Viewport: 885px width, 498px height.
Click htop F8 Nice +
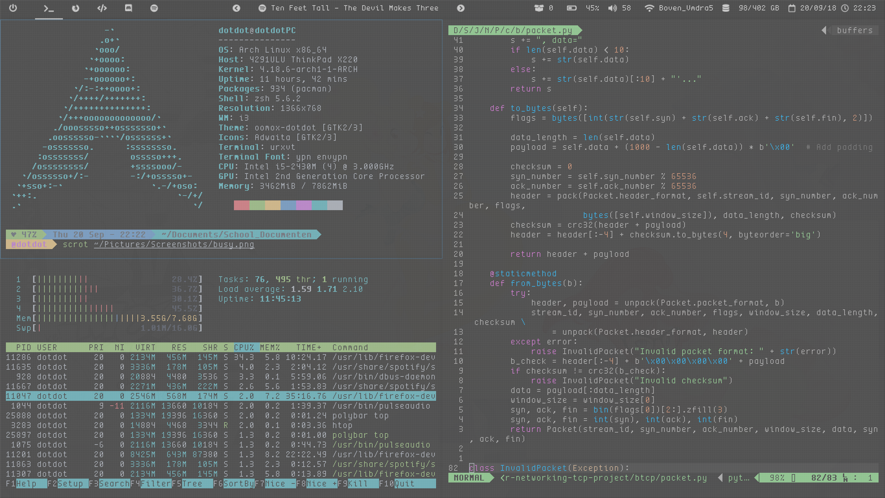pyautogui.click(x=317, y=483)
